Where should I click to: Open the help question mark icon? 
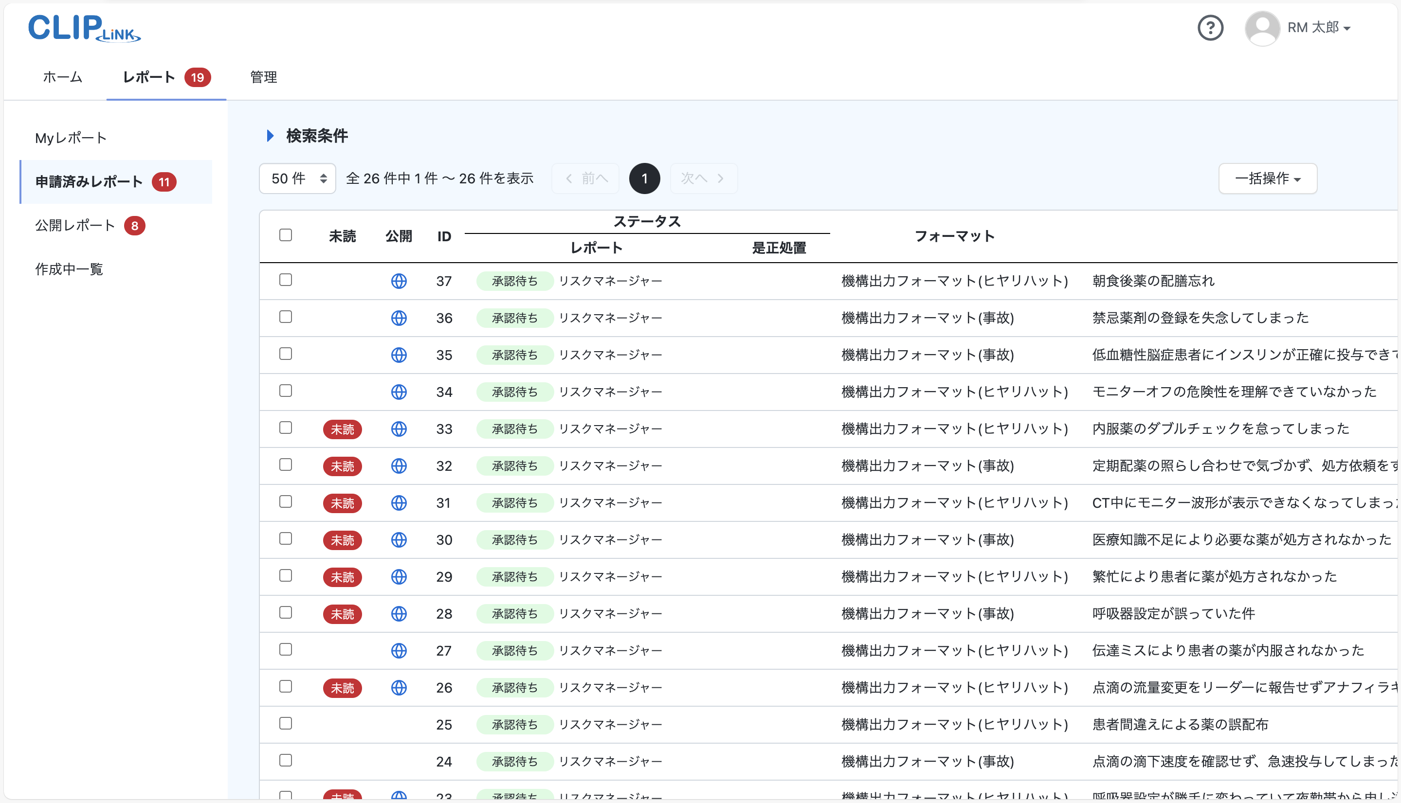click(1211, 28)
